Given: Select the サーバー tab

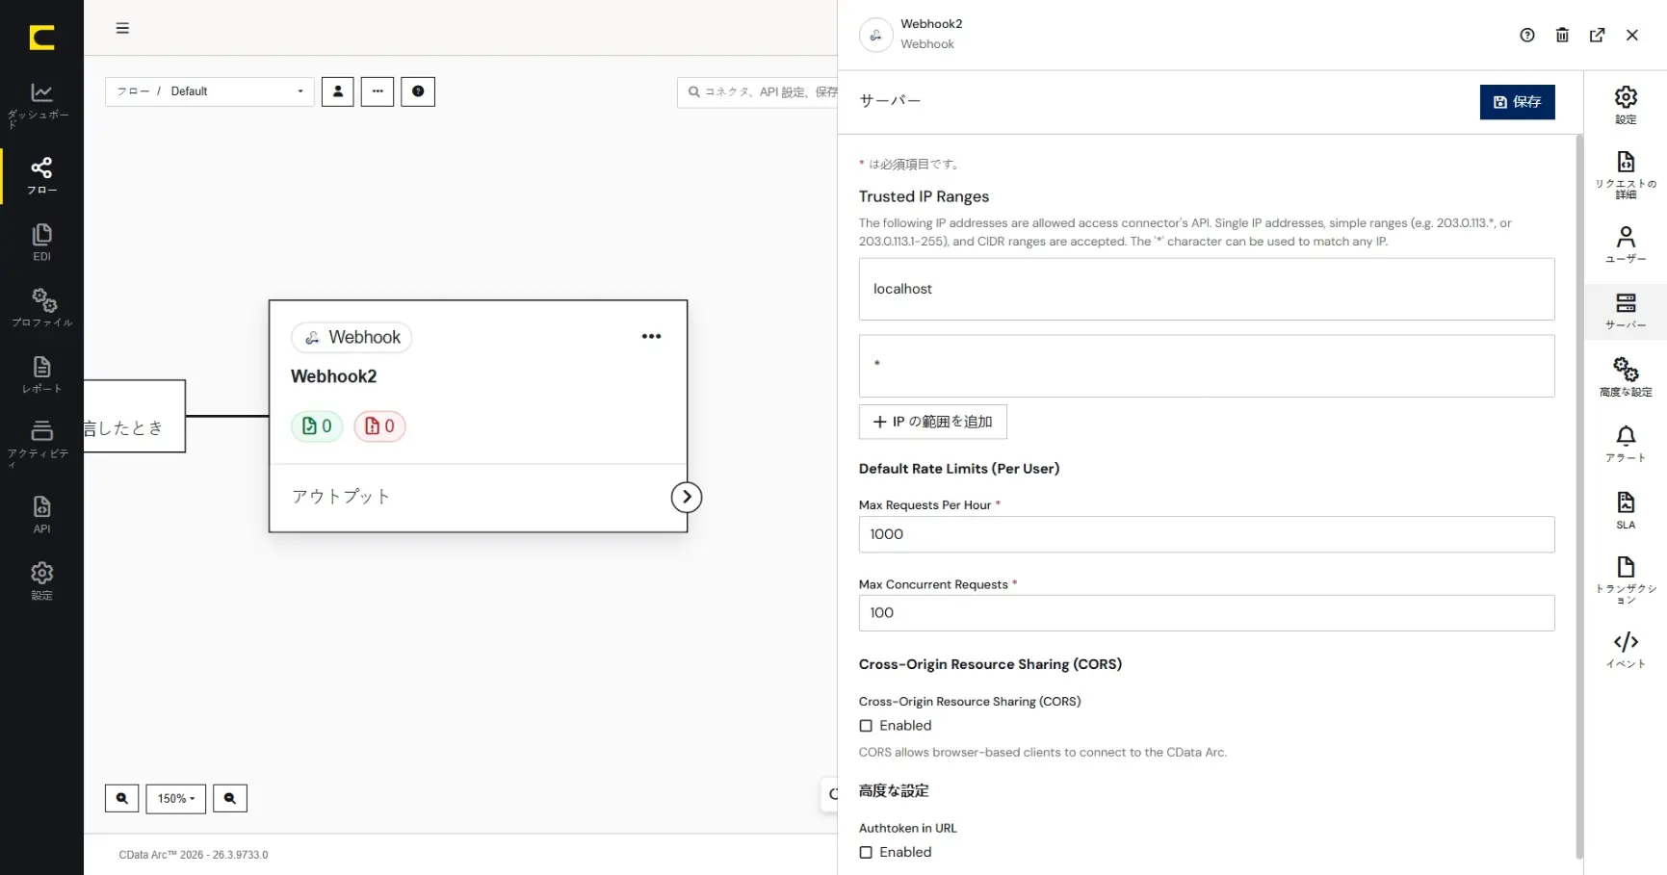Looking at the screenshot, I should [1626, 312].
